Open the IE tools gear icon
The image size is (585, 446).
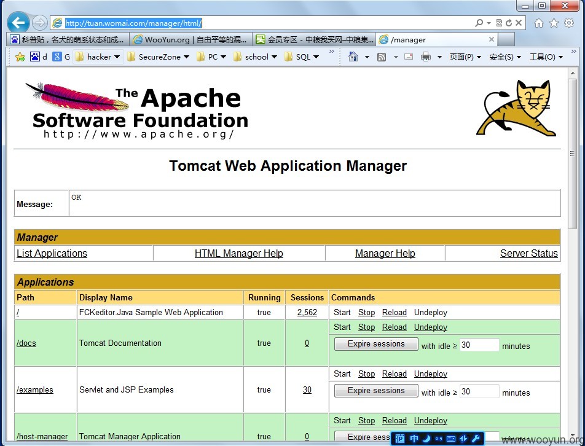(x=569, y=23)
